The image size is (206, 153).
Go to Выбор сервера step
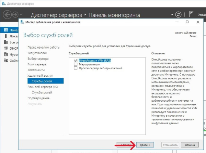click(38, 59)
